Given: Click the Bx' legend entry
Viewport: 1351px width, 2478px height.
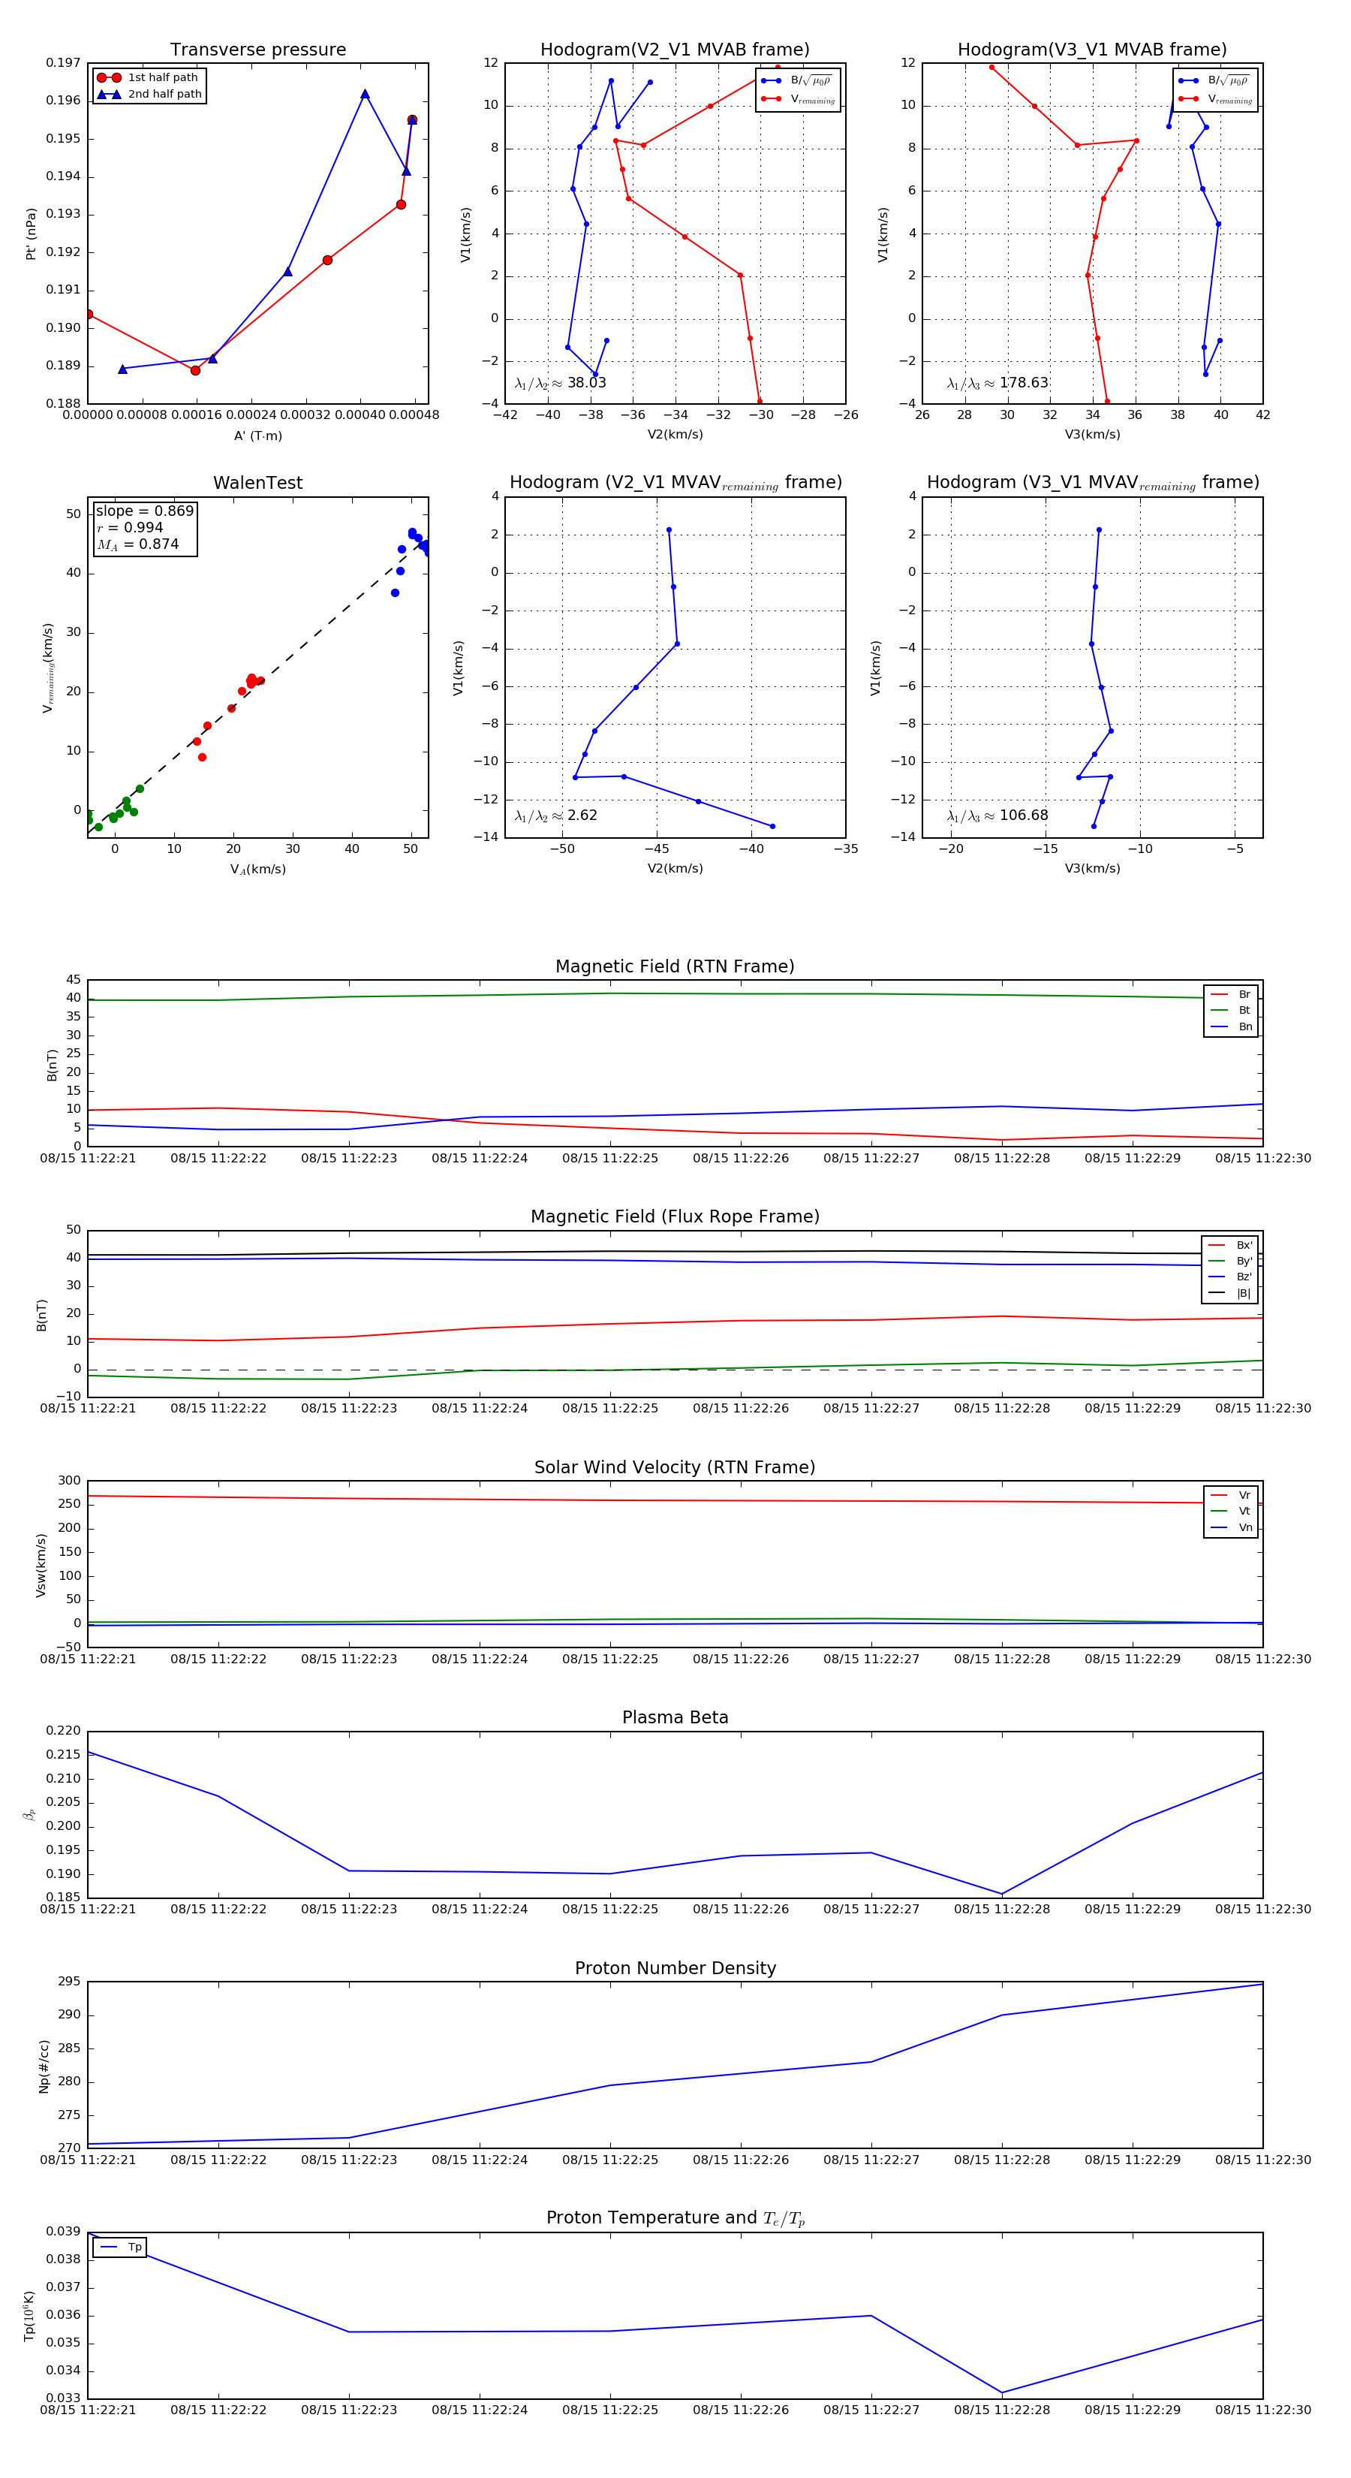Looking at the screenshot, I should 1230,1246.
